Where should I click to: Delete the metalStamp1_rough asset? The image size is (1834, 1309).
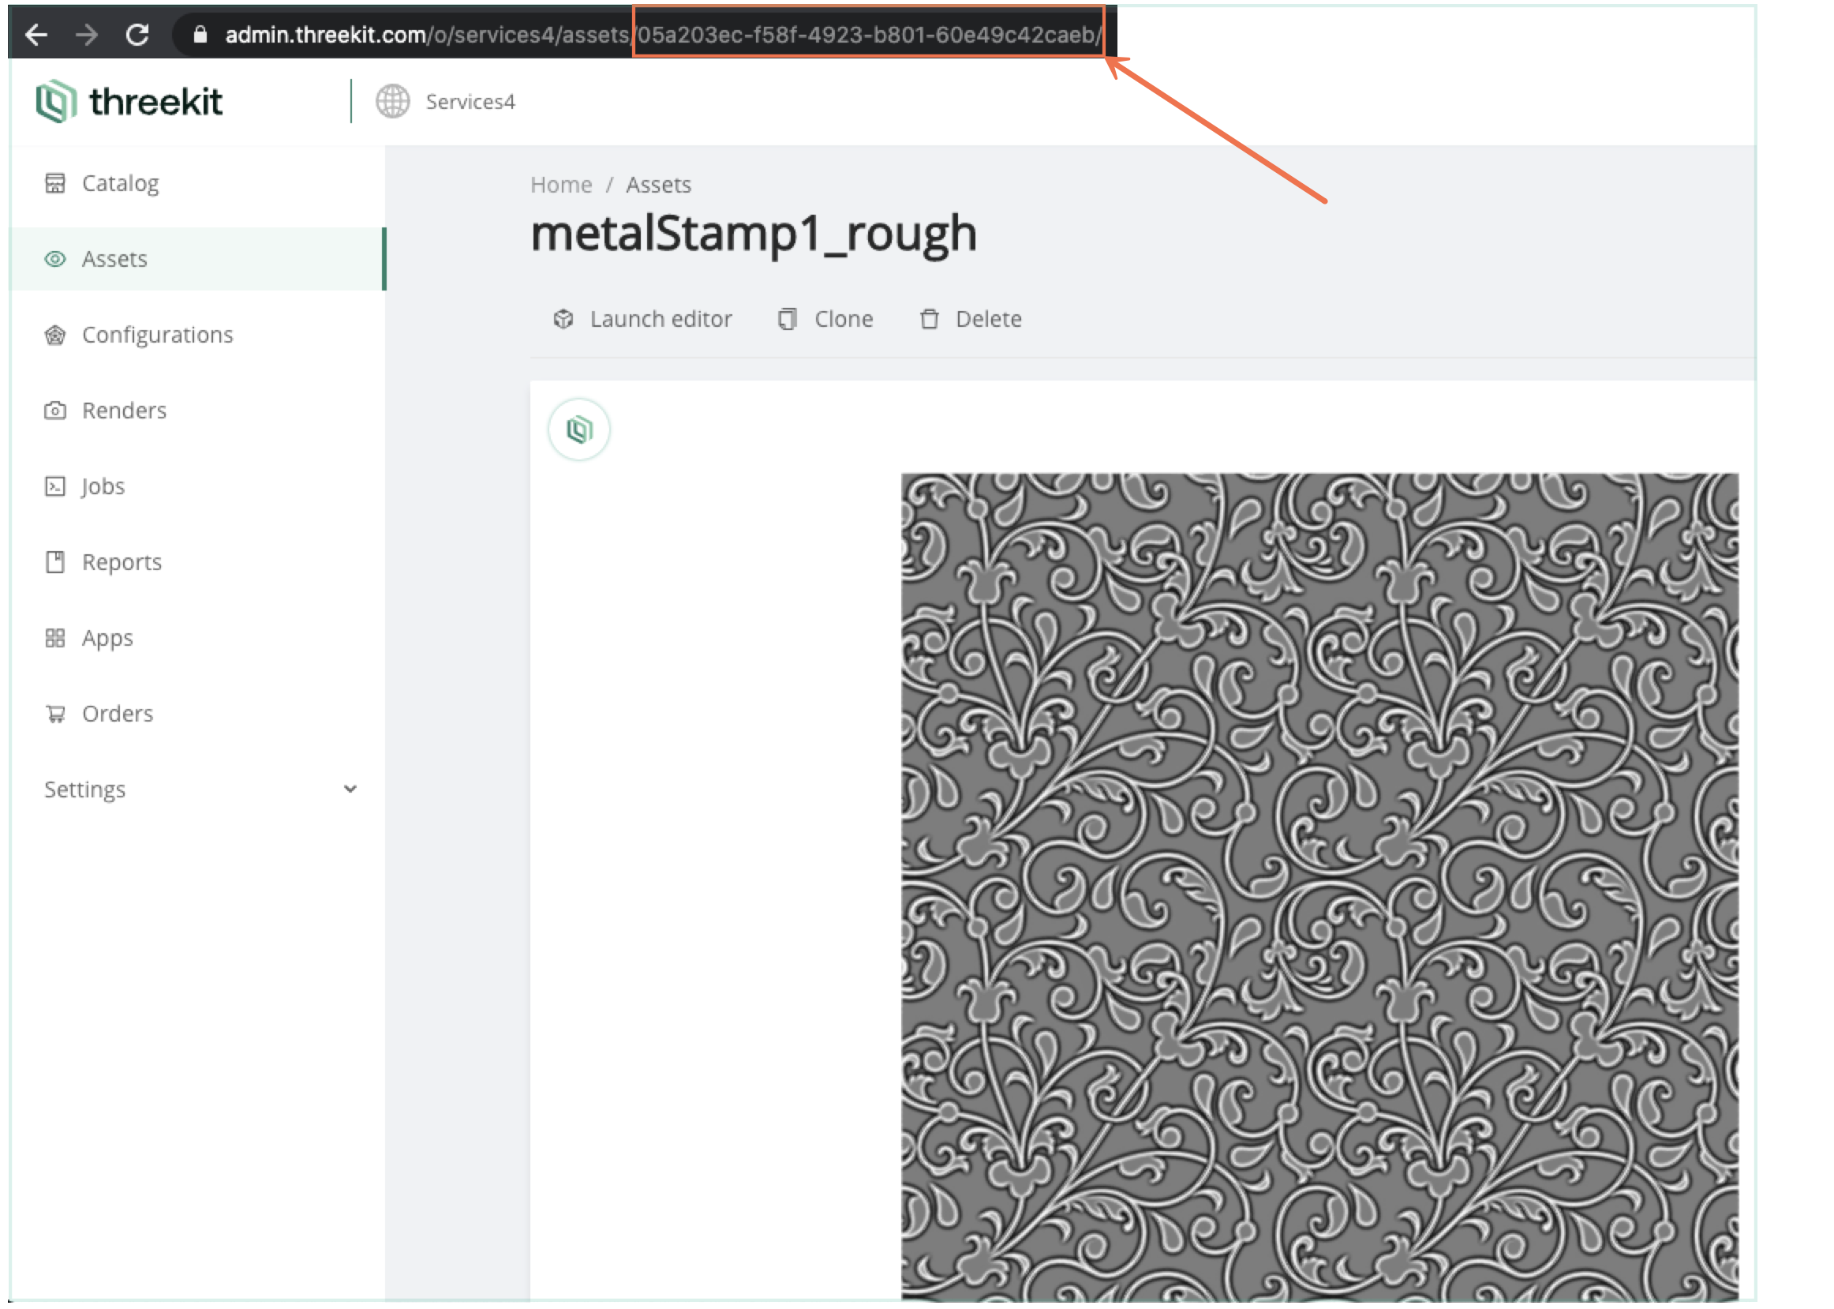coord(971,319)
